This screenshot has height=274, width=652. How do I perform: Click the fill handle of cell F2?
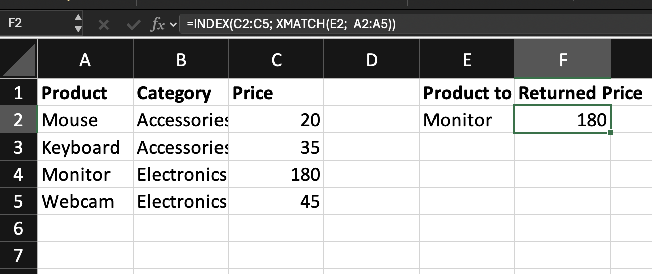pos(610,132)
